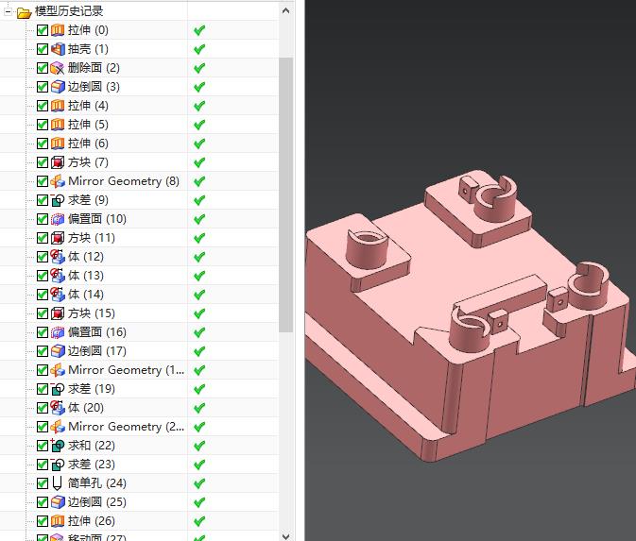Viewport: 636px width, 541px height.
Task: Toggle the 方块 (15) checkbox
Action: pos(43,313)
